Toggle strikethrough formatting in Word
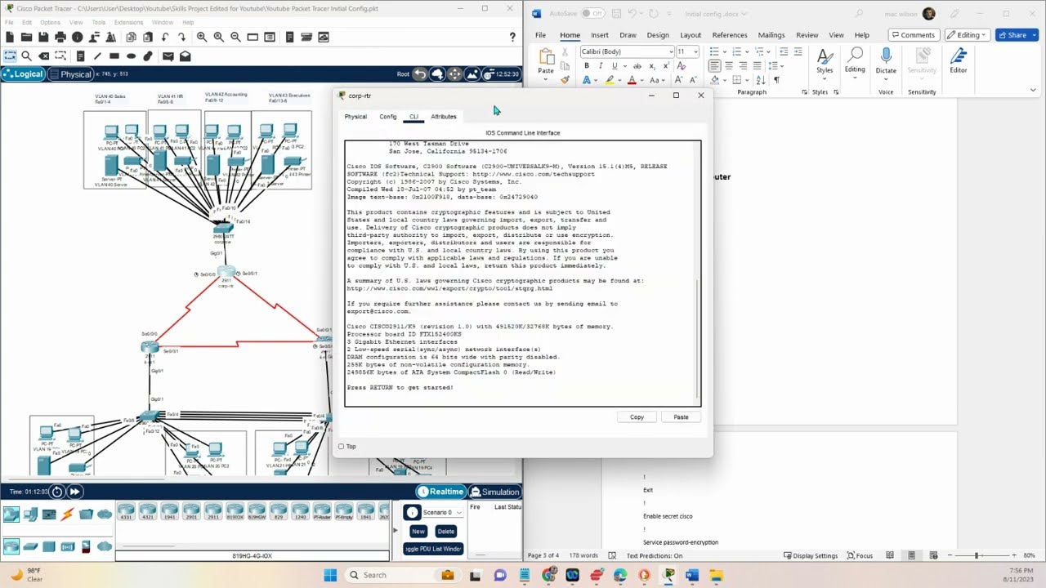Screen dimensions: 1046x588 click(637, 66)
